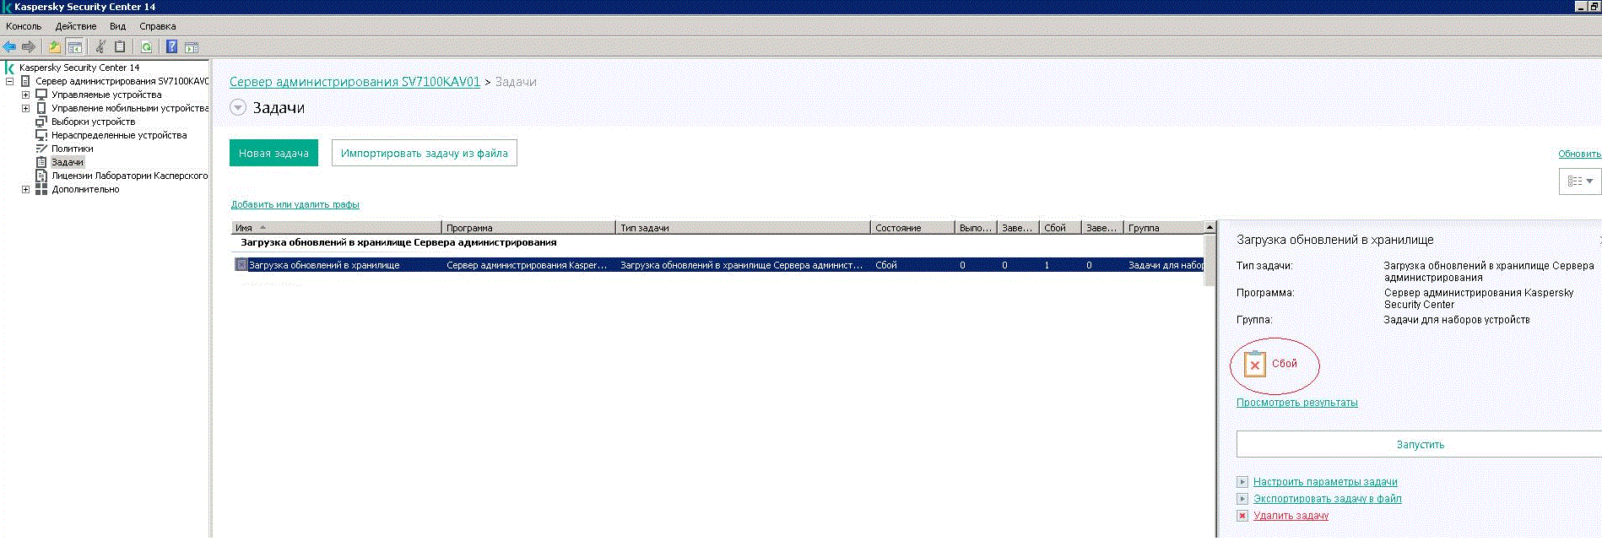
Task: Click the Задачи clipboard icon in tree
Action: click(41, 162)
